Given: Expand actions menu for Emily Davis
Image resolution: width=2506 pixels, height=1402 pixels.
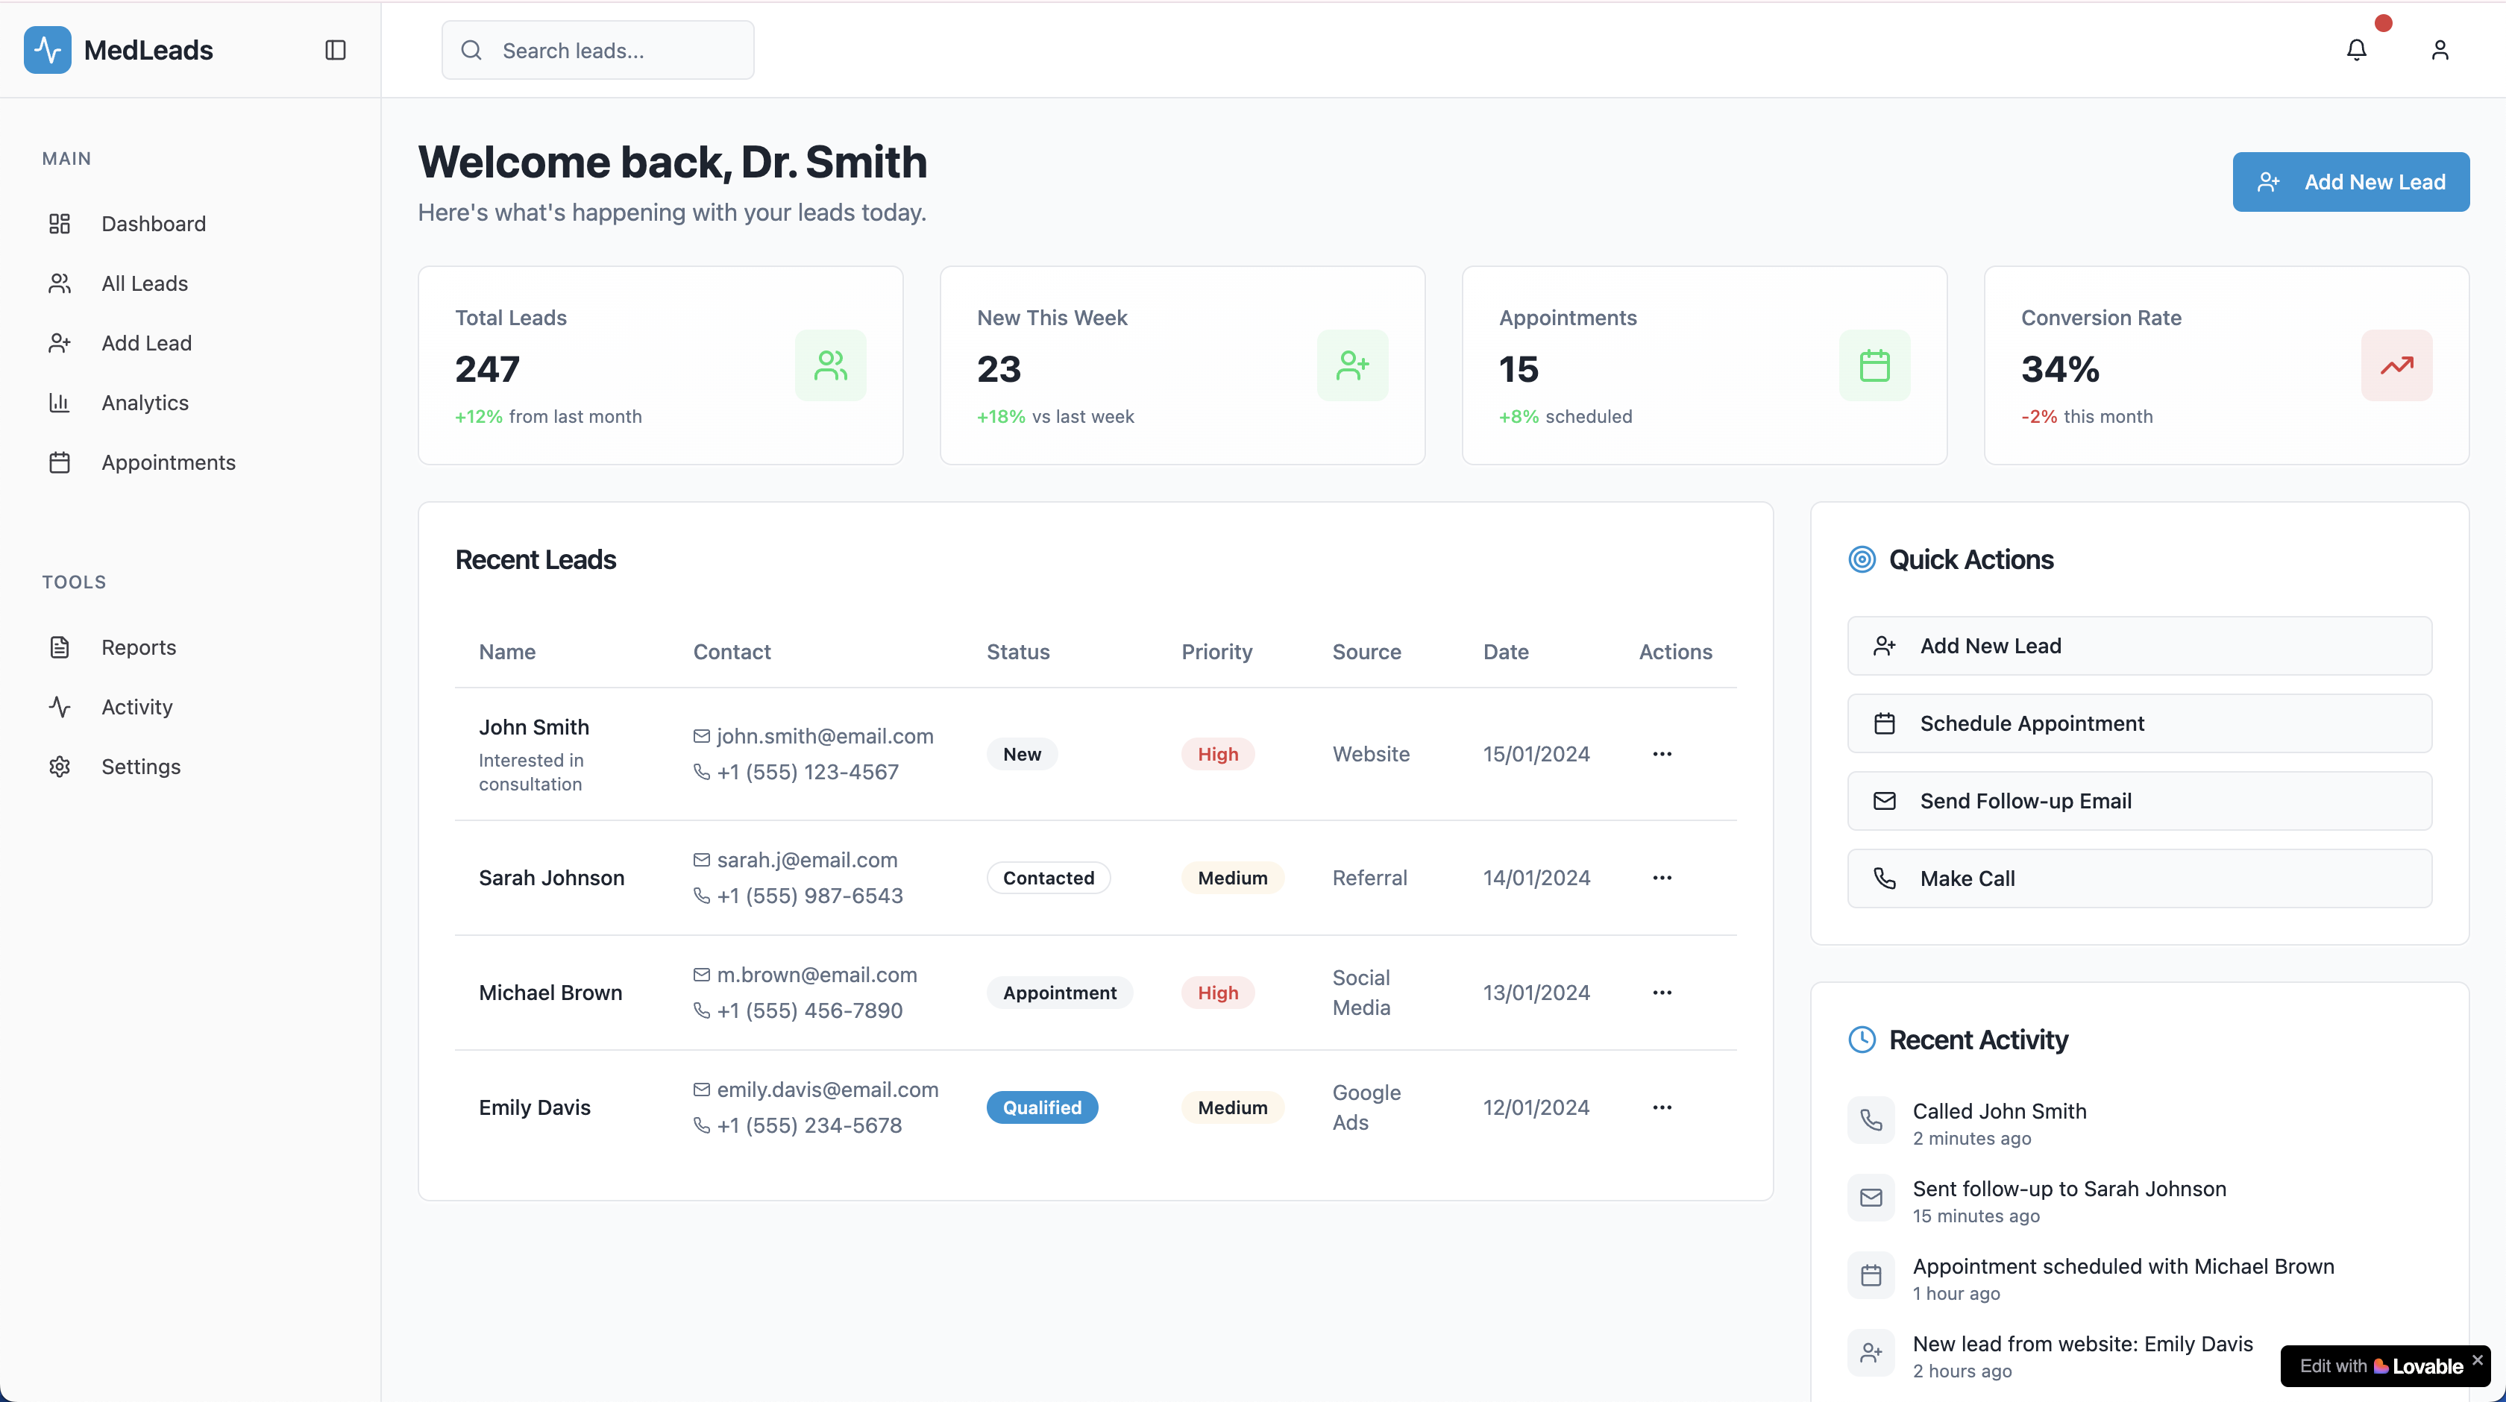Looking at the screenshot, I should coord(1662,1107).
